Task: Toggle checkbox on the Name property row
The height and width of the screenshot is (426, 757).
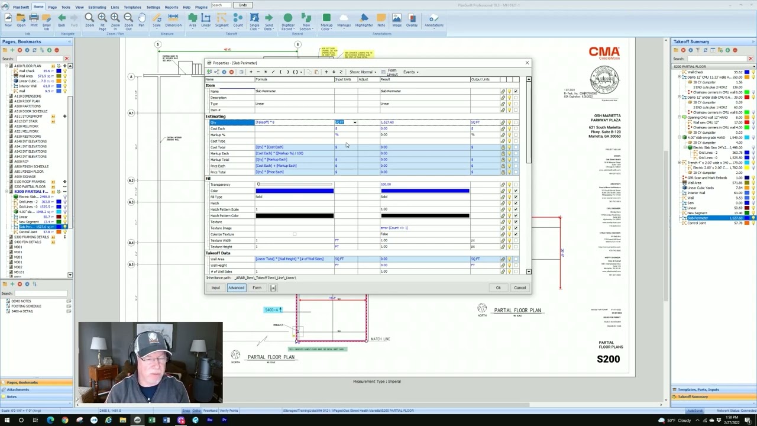Action: pyautogui.click(x=516, y=92)
